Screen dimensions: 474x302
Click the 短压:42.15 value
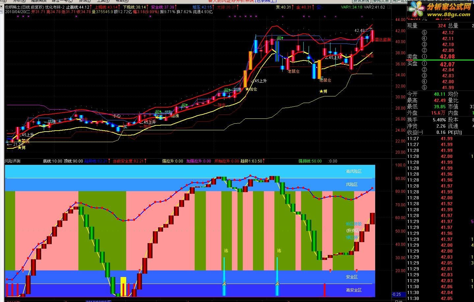(202, 7)
